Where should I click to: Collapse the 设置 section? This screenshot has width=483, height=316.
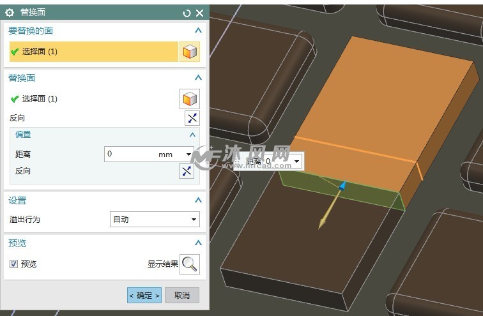point(198,200)
